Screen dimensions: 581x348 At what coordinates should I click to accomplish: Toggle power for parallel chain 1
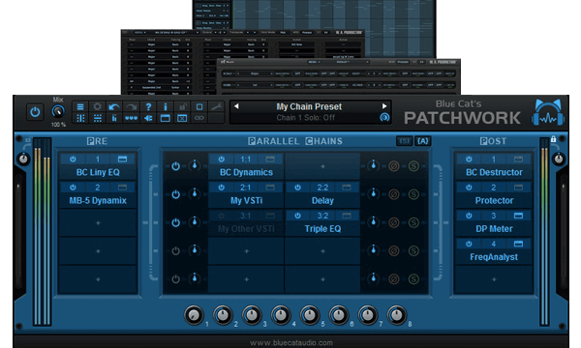point(175,166)
